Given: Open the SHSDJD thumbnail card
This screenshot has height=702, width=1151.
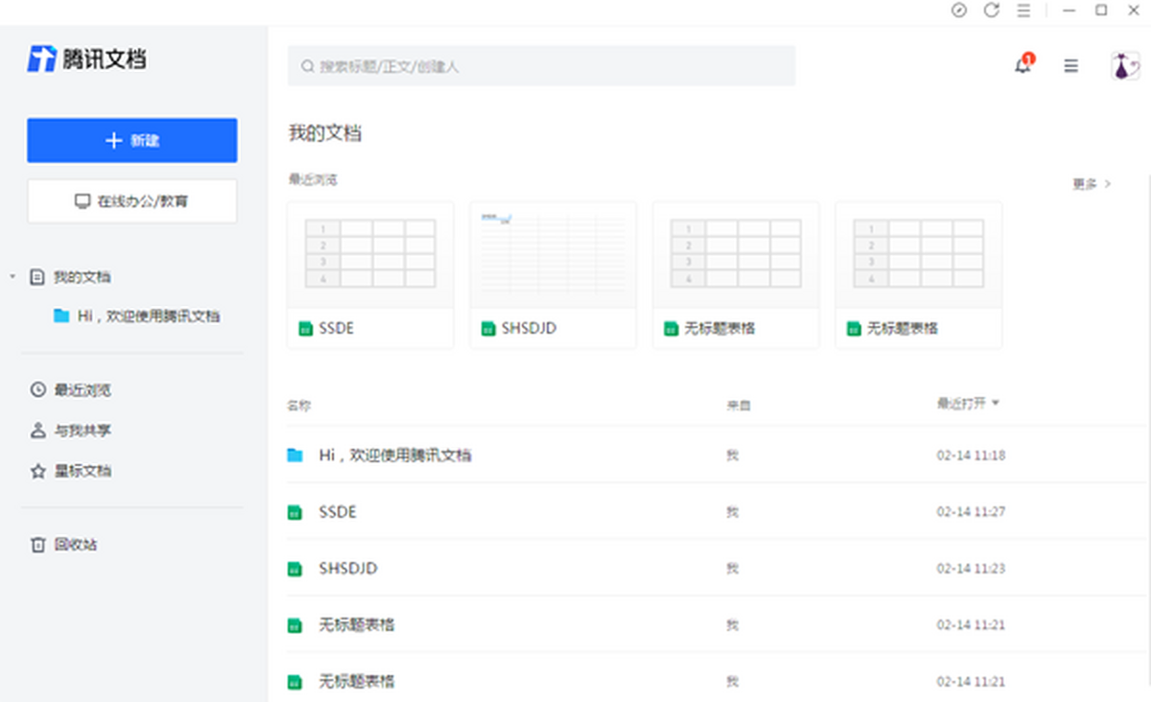Looking at the screenshot, I should tap(552, 274).
